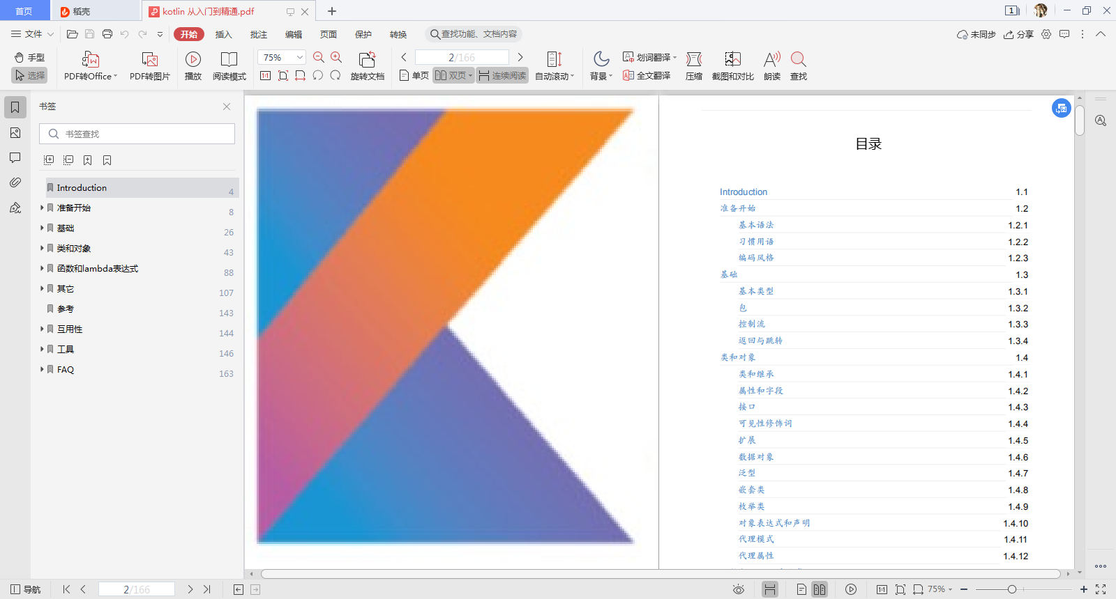Switch to the 批注 ribbon tab
The height and width of the screenshot is (599, 1116).
[259, 34]
